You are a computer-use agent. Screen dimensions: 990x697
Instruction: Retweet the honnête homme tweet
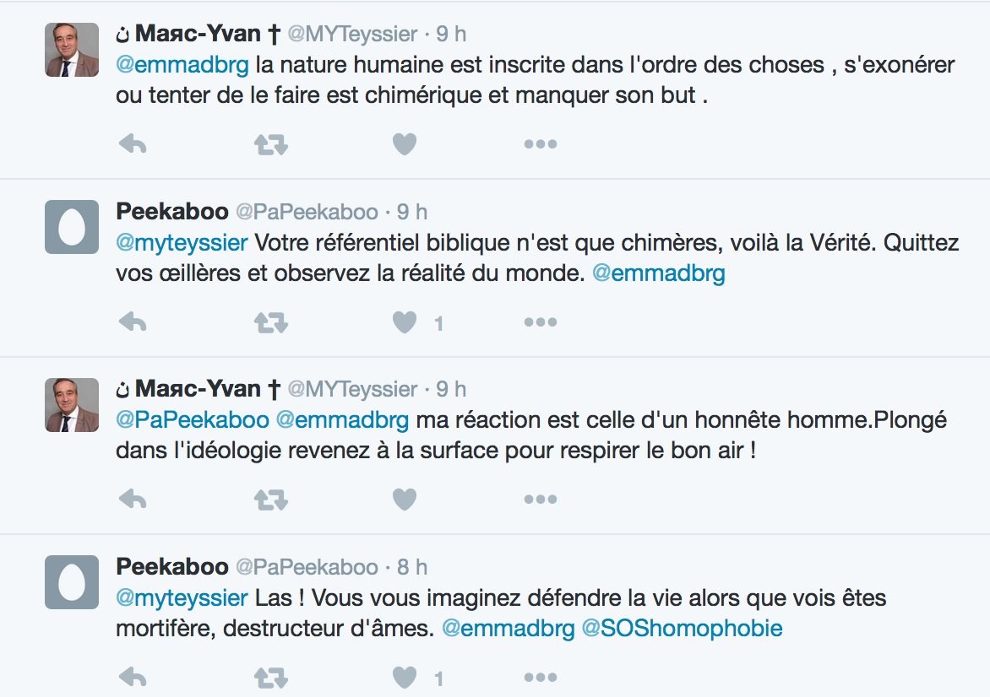[x=270, y=499]
